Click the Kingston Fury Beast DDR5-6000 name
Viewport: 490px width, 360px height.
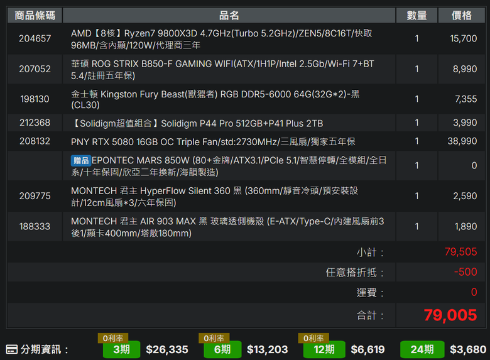pyautogui.click(x=215, y=99)
